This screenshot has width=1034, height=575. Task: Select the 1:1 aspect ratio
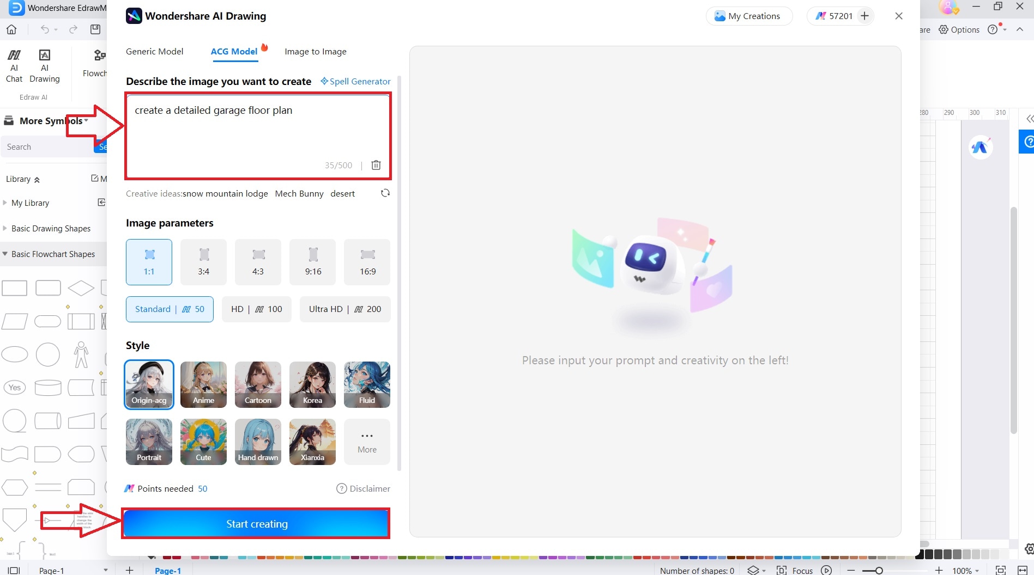tap(149, 262)
